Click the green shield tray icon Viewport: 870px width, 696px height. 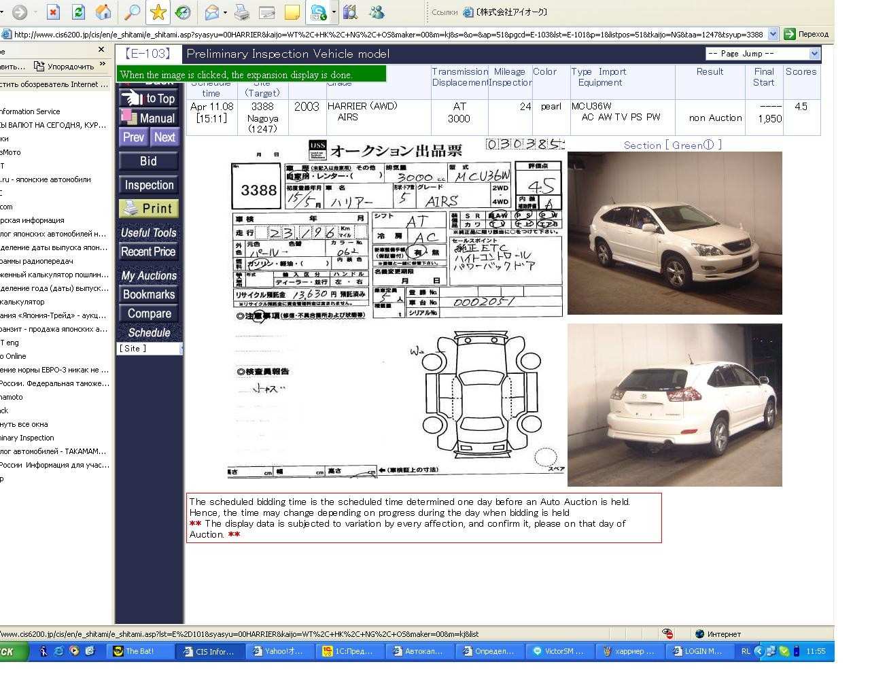point(784,651)
